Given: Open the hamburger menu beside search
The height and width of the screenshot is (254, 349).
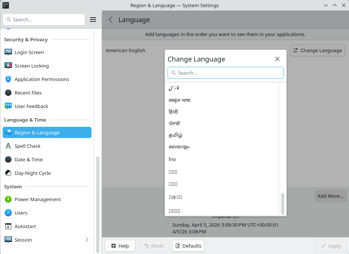Looking at the screenshot, I should pyautogui.click(x=93, y=20).
